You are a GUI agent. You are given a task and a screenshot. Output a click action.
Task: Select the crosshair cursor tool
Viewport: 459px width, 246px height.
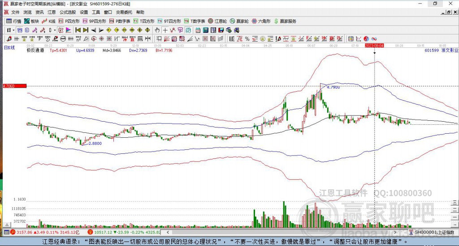[x=165, y=30]
